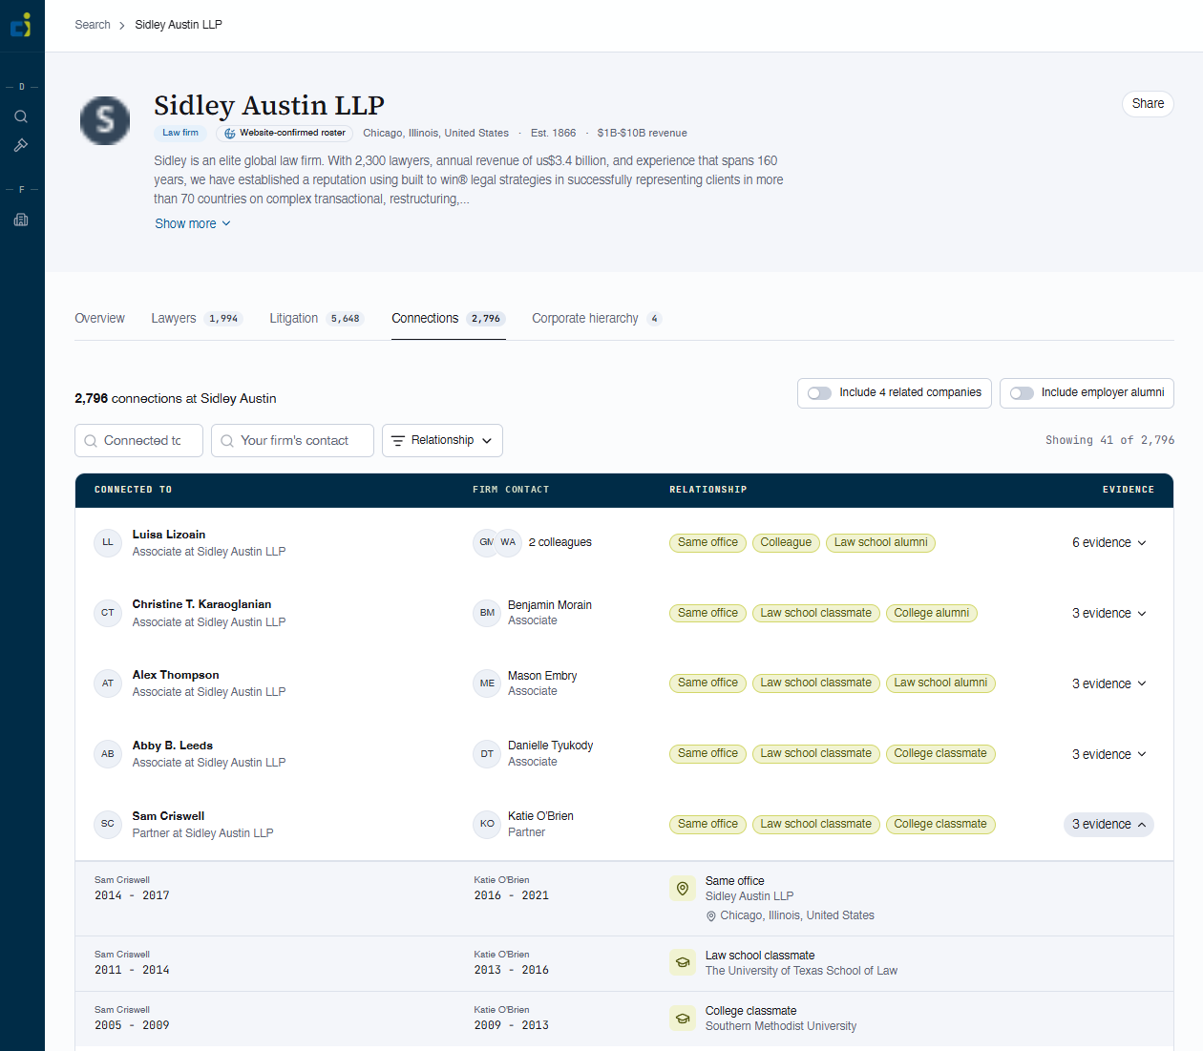
Task: Click the Law firm tag
Action: [x=180, y=133]
